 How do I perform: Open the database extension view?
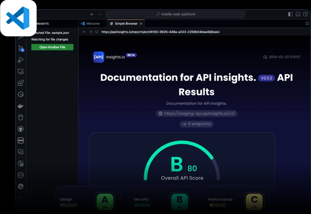(x=21, y=117)
